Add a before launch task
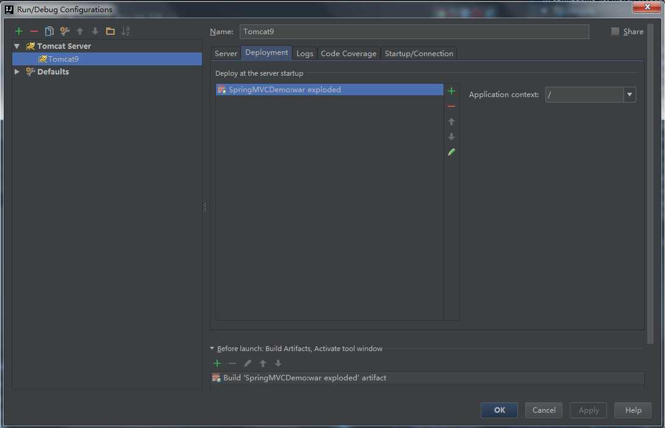 [217, 363]
